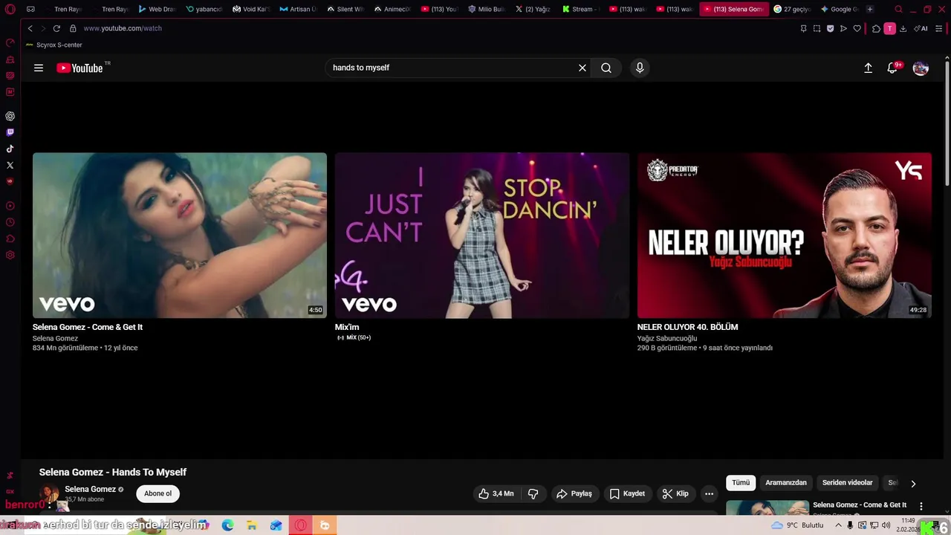Open ChatGPT in the Opera sidebar
The image size is (951, 535).
[x=10, y=116]
